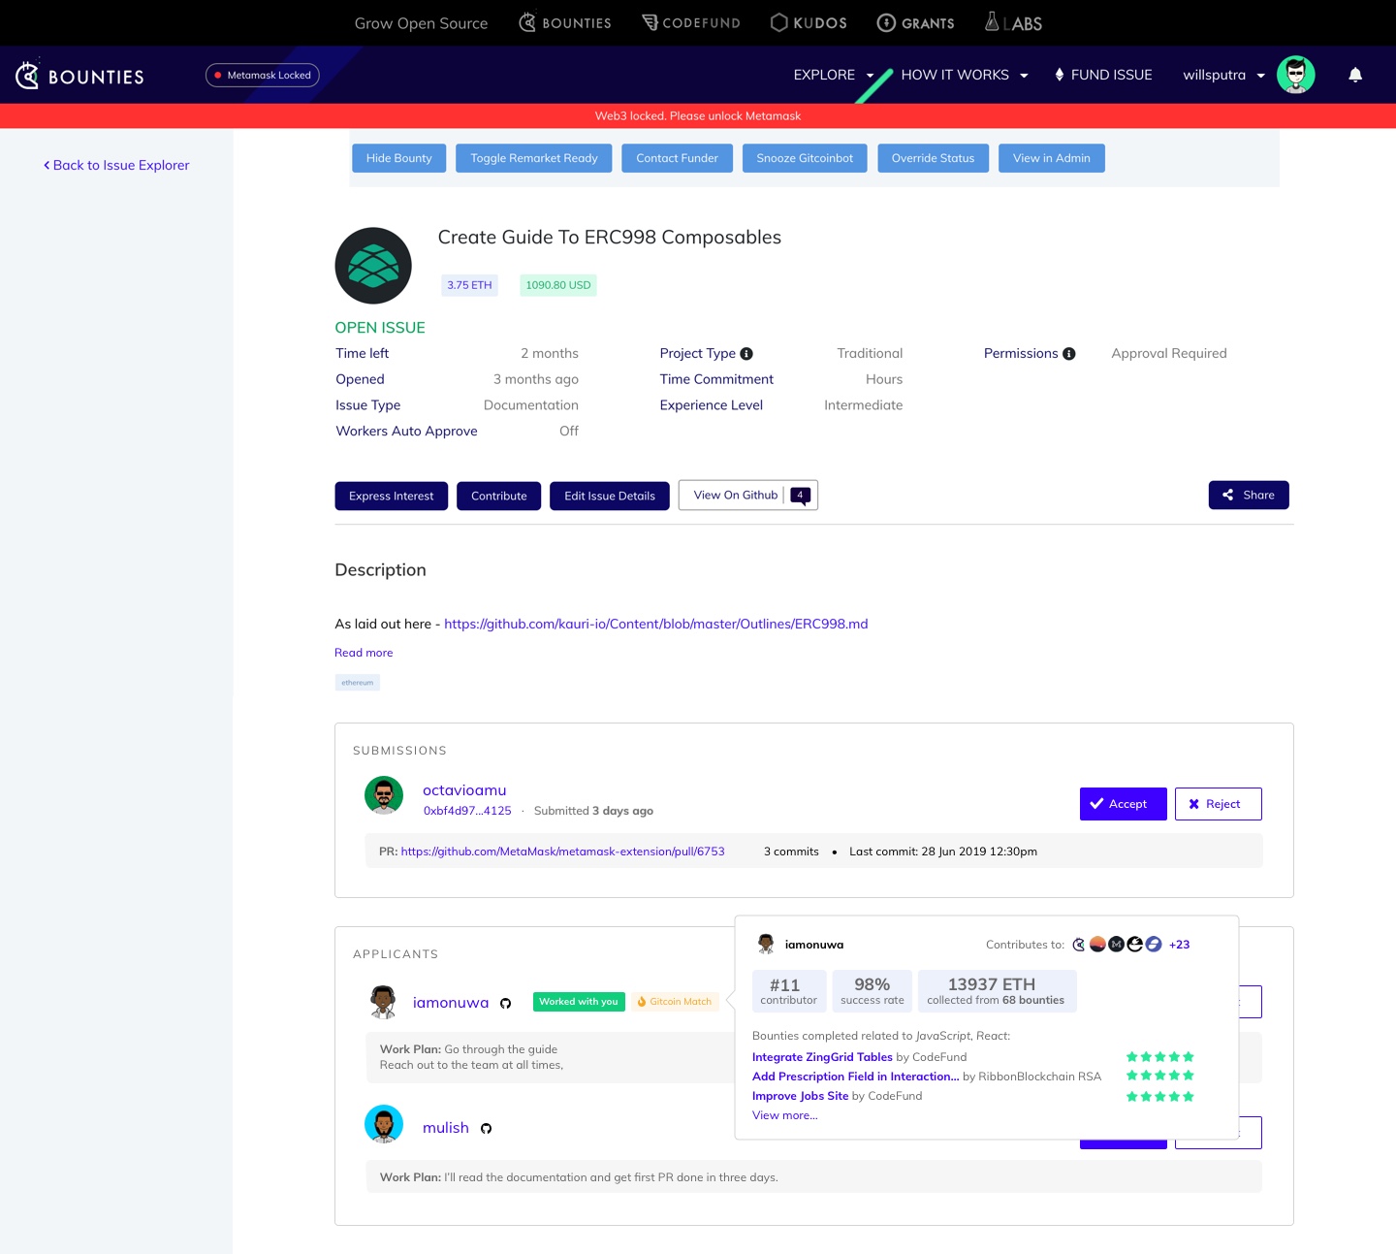Click the 1090.80 USD value badge
Viewport: 1396px width, 1254px height.
pyautogui.click(x=558, y=285)
